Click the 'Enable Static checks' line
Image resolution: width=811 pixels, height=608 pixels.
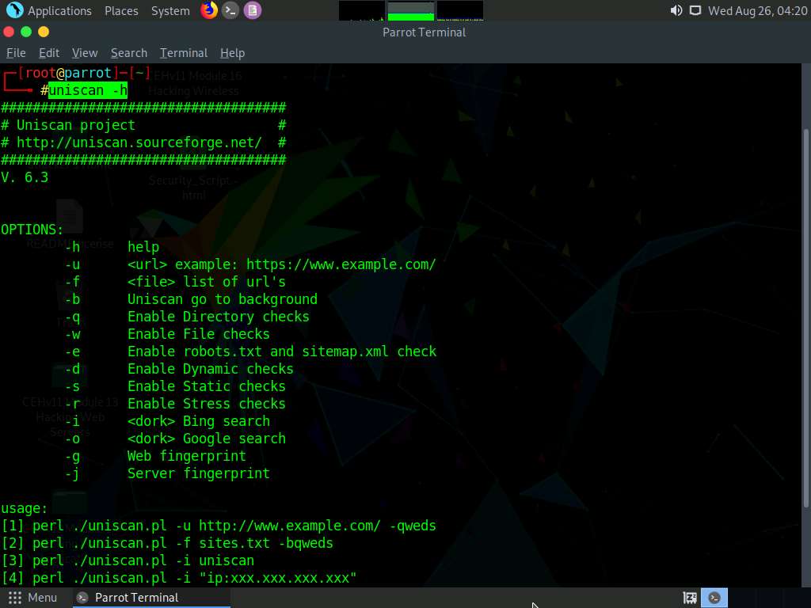pyautogui.click(x=207, y=386)
